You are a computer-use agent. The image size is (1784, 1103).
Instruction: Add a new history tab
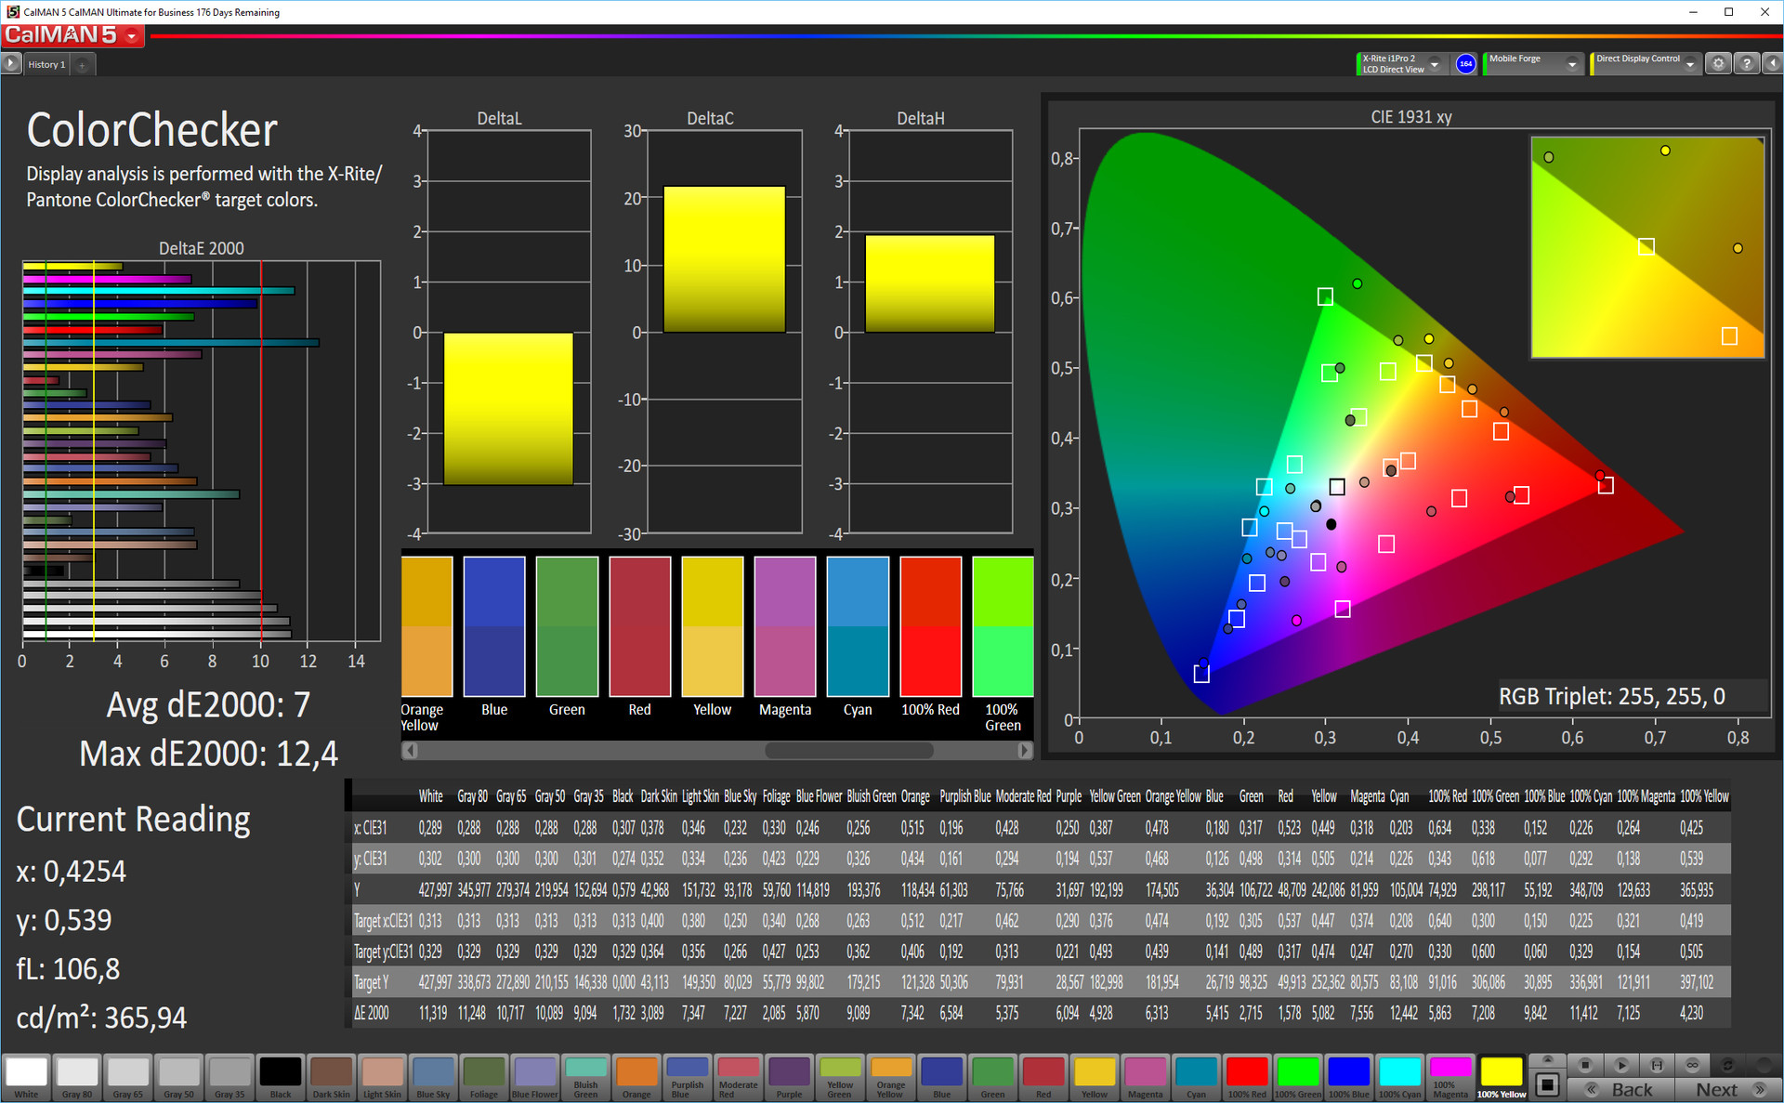point(82,64)
